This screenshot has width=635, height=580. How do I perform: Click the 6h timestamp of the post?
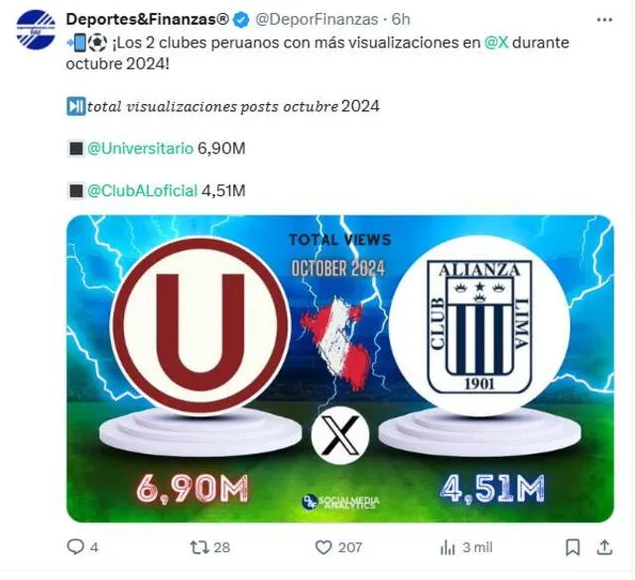click(401, 19)
